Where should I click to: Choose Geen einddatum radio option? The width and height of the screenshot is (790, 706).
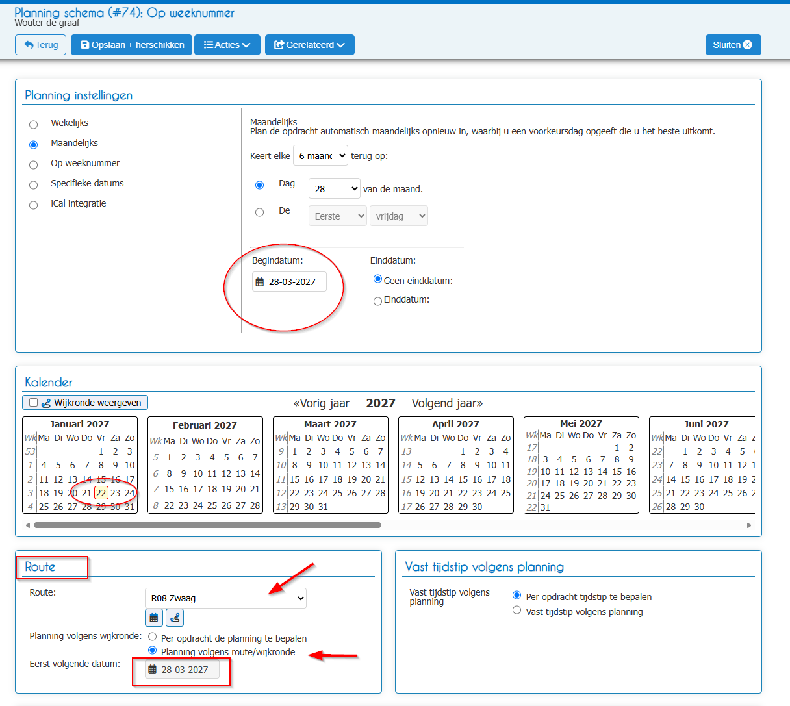point(377,279)
